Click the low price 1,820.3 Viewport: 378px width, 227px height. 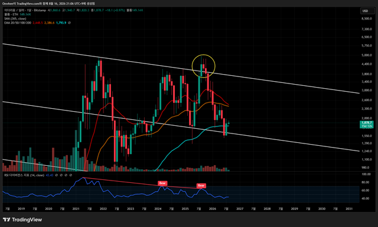pos(84,11)
